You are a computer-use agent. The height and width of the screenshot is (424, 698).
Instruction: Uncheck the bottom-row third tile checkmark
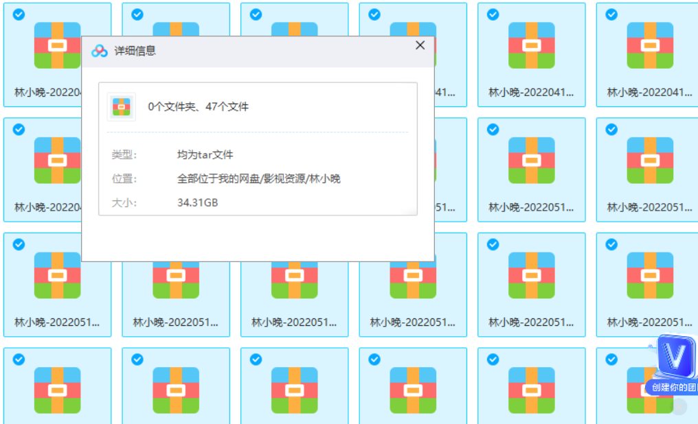[256, 360]
